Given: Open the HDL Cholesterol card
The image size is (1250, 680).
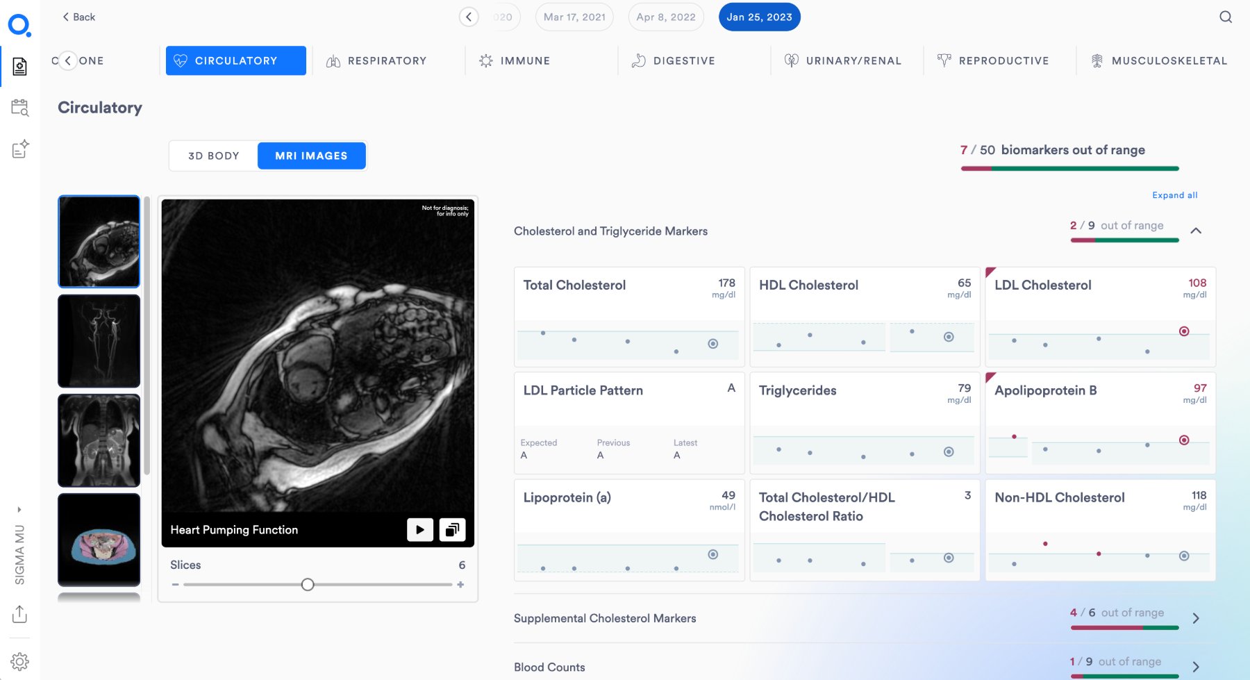Looking at the screenshot, I should point(865,317).
